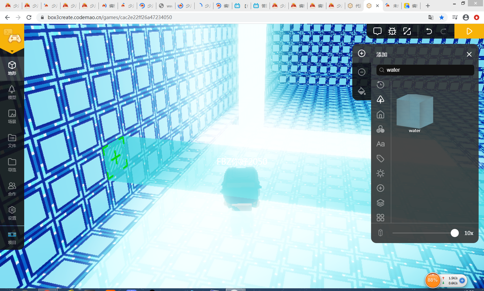Close the active box3 browser tab
This screenshot has width=484, height=291.
click(x=377, y=6)
